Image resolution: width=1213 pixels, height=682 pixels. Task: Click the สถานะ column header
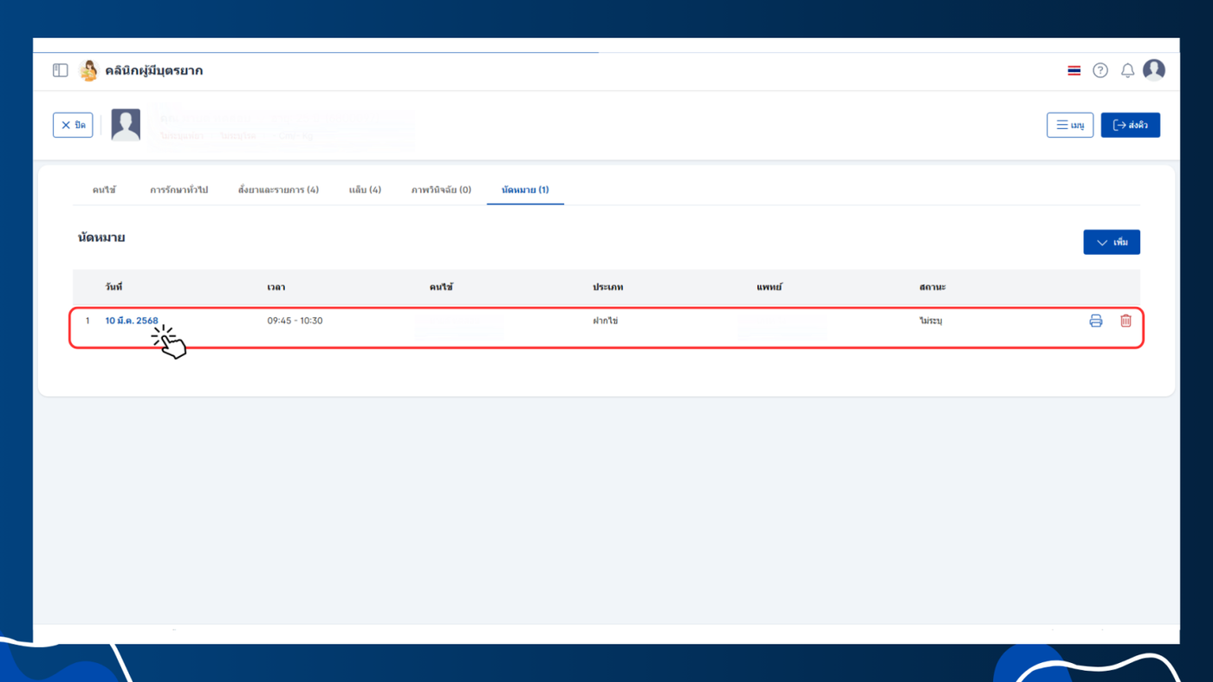[932, 287]
